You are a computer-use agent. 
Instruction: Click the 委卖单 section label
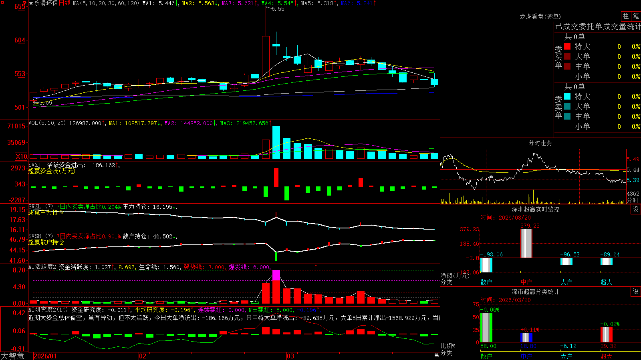coord(558,107)
